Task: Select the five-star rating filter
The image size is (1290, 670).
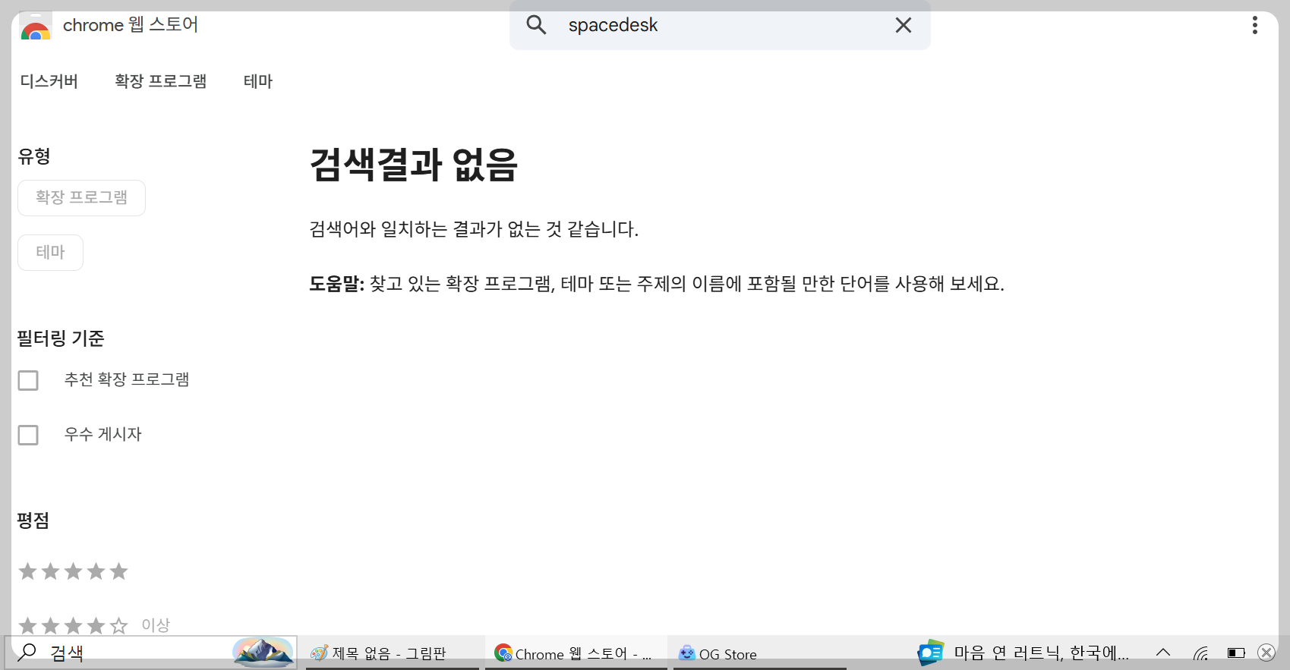Action: 73,571
